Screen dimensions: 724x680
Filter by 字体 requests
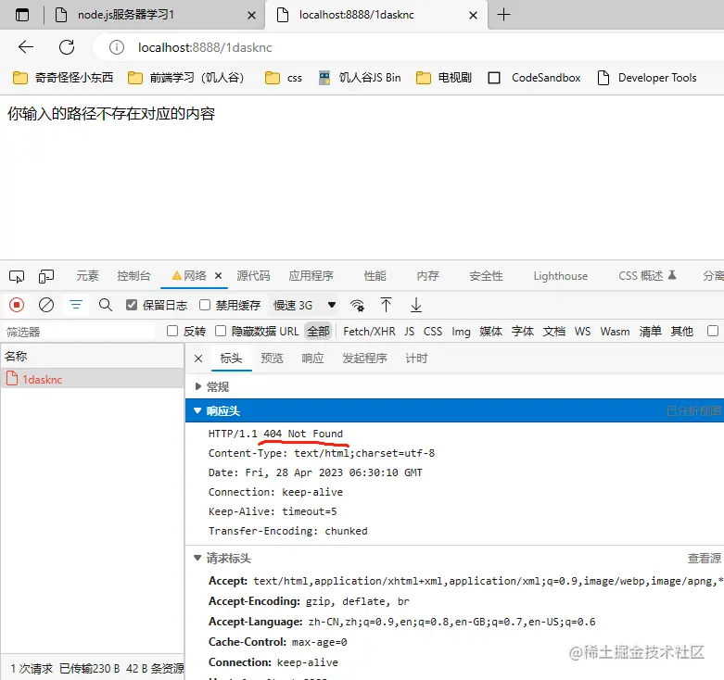[x=522, y=332]
